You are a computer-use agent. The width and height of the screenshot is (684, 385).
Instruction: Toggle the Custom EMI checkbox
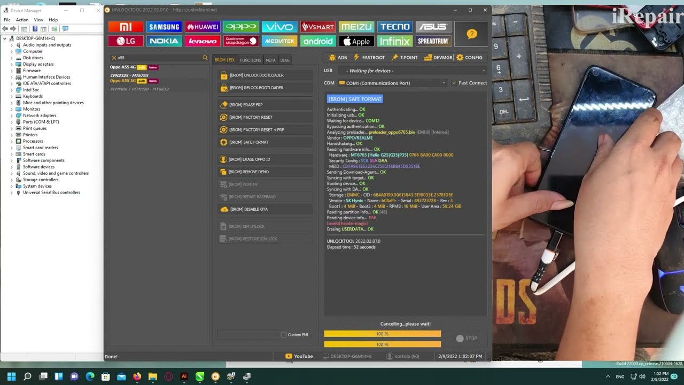284,335
